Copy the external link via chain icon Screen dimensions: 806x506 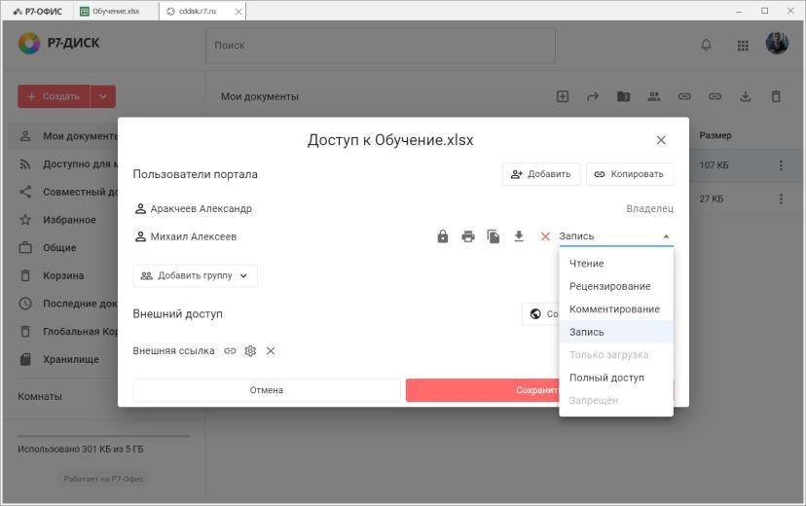coord(230,351)
